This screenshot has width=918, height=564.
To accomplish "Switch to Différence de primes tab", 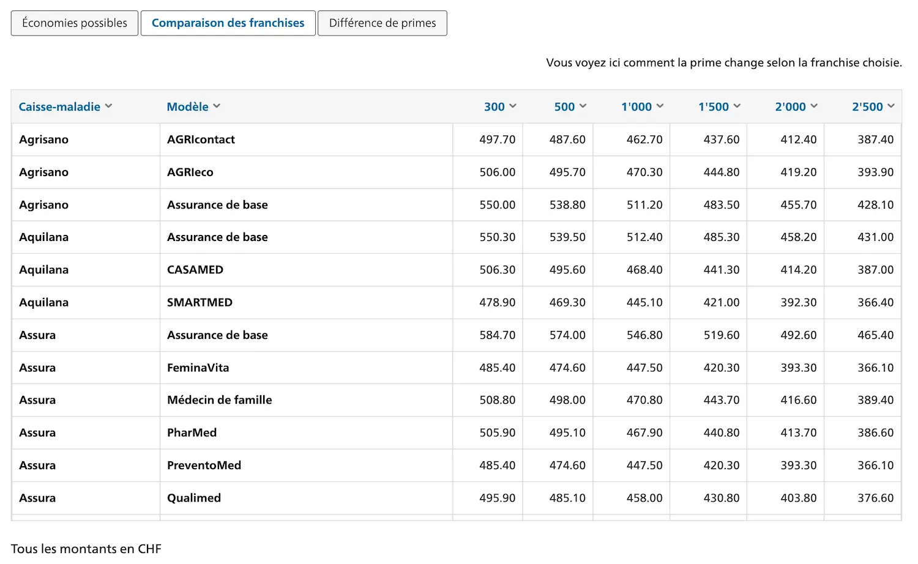I will 382,23.
